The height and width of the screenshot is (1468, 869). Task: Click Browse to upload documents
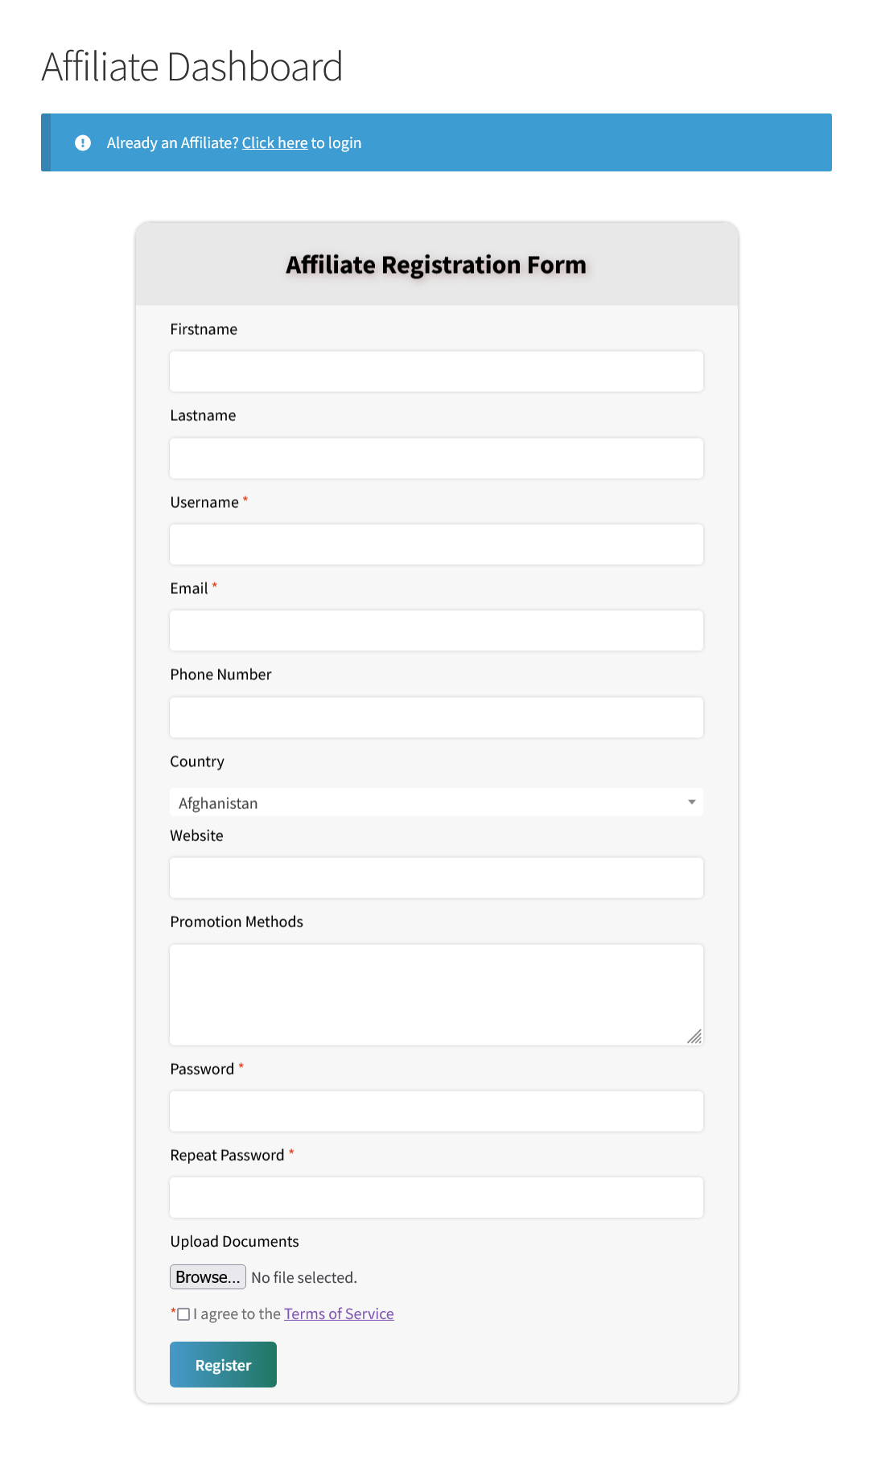(x=208, y=1276)
